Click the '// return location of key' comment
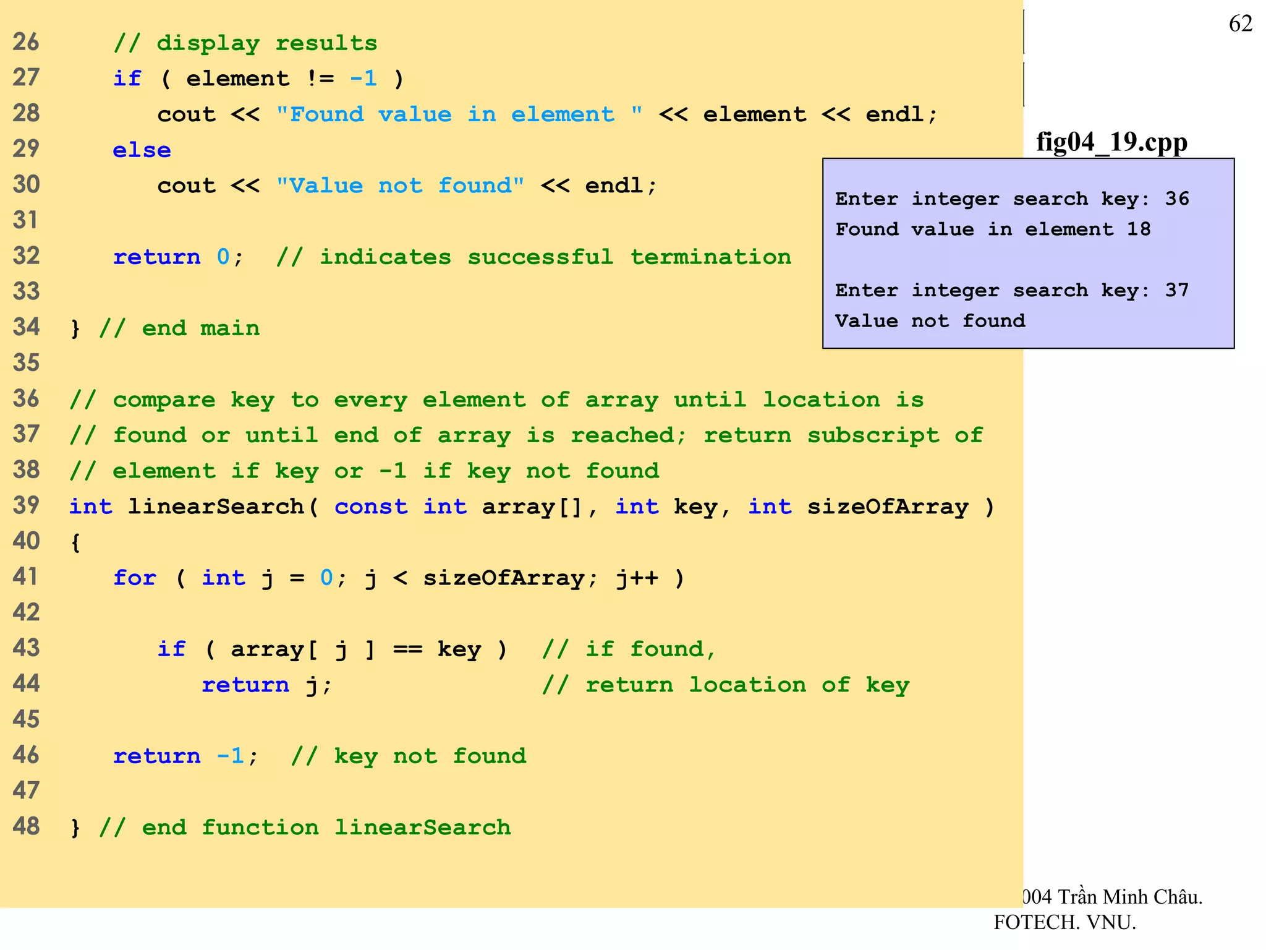The height and width of the screenshot is (950, 1266). click(726, 685)
